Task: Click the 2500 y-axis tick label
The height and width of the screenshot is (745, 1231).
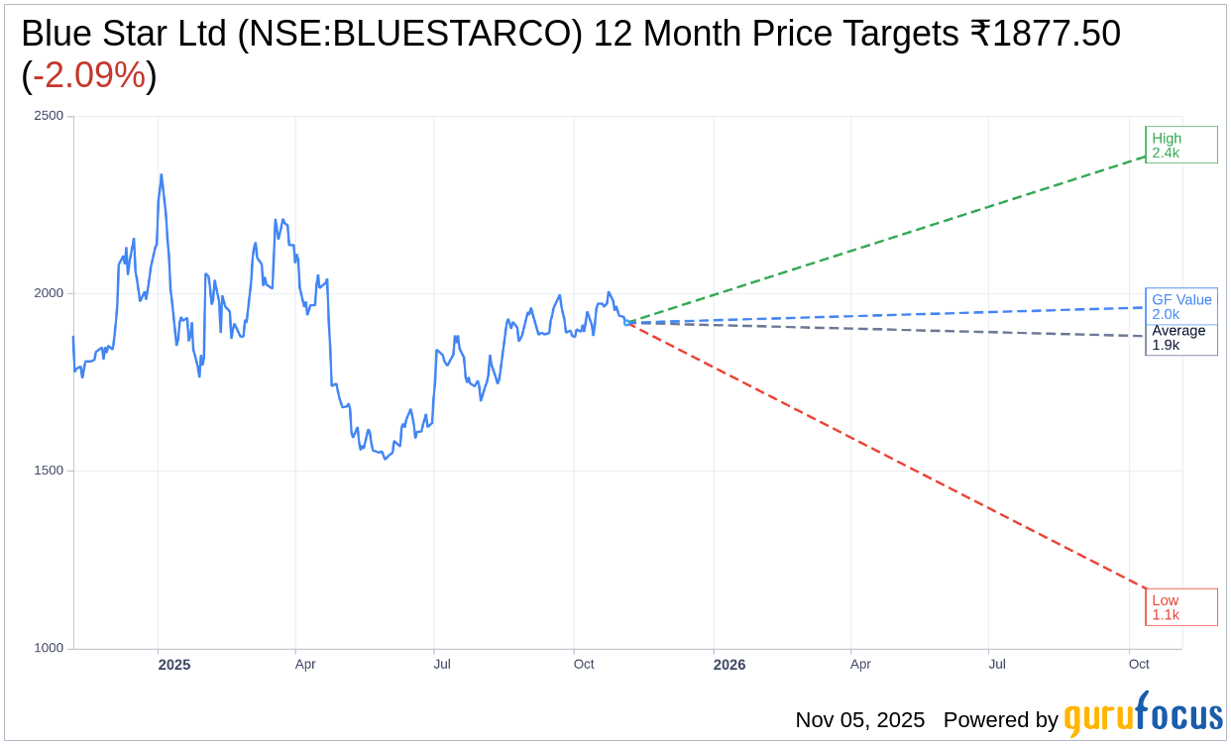Action: [x=49, y=116]
